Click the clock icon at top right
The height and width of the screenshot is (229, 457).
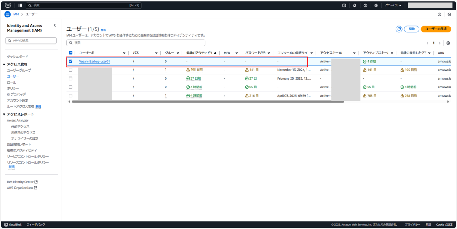[x=449, y=14]
